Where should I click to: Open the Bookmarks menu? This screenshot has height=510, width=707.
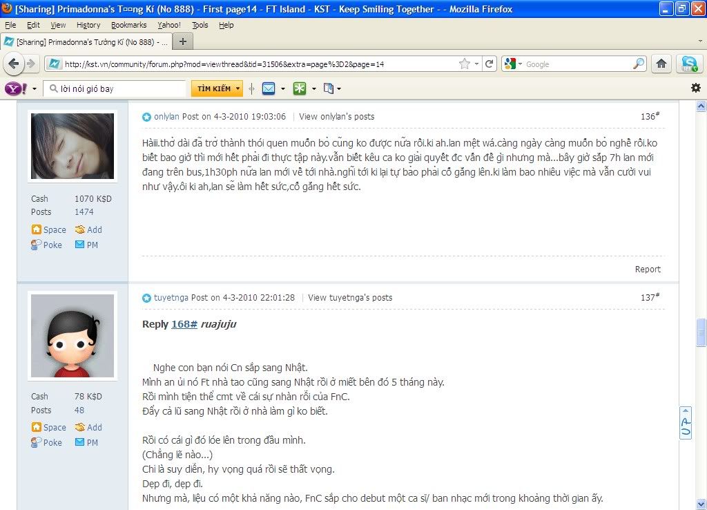(129, 25)
